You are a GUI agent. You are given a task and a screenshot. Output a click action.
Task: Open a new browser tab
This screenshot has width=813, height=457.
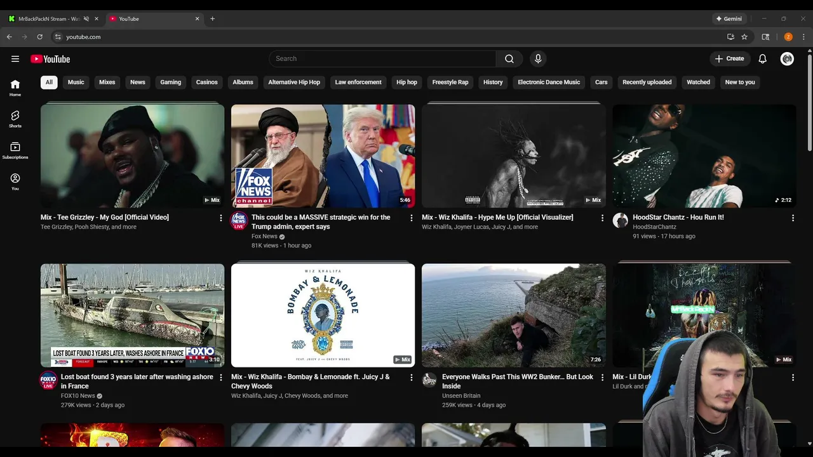click(x=212, y=19)
